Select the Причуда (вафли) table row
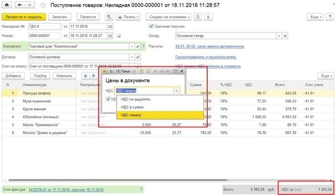Screen dimensions: 335x195 tap(48, 93)
